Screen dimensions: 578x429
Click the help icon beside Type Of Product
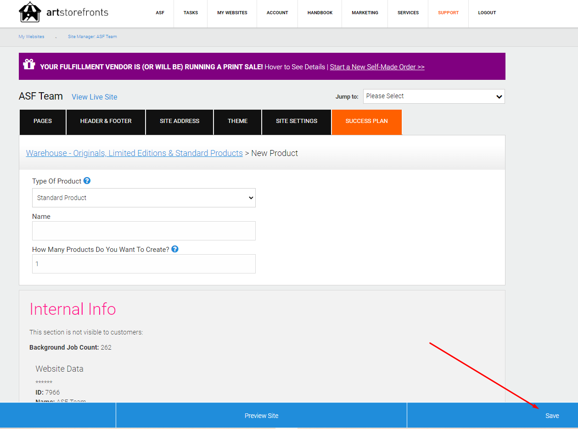87,181
